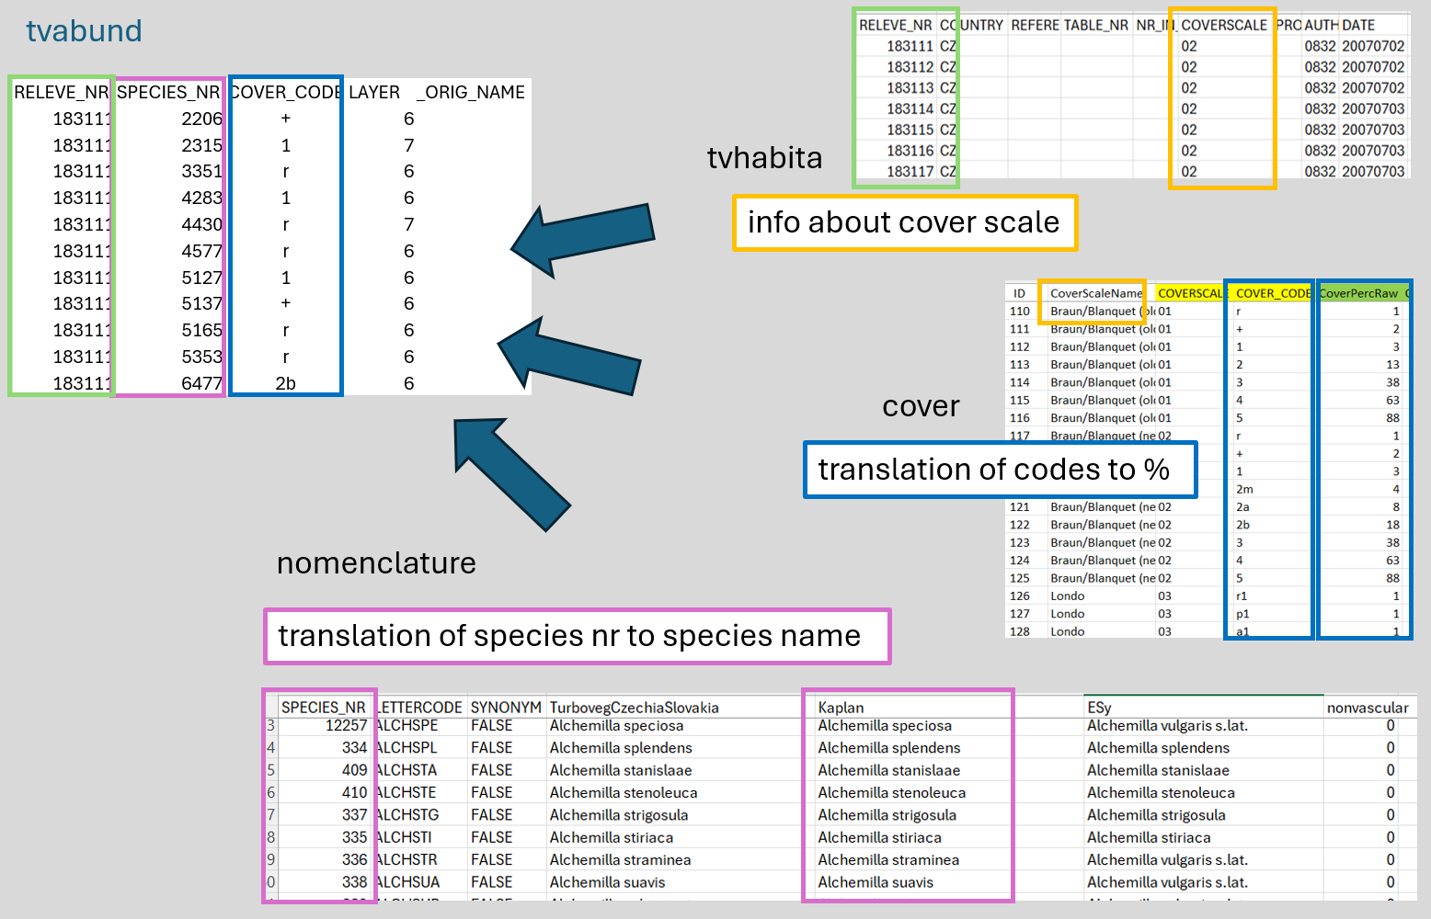
Task: Select the 'translation of codes to %' box
Action: click(x=1000, y=470)
